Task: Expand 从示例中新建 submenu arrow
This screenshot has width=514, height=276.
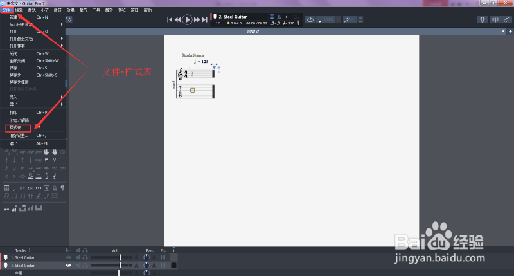Action: [62, 24]
